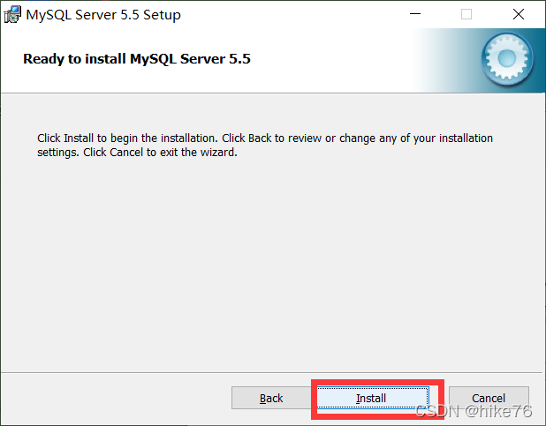546x426 pixels.
Task: Click the Install button to begin installation
Action: (373, 398)
